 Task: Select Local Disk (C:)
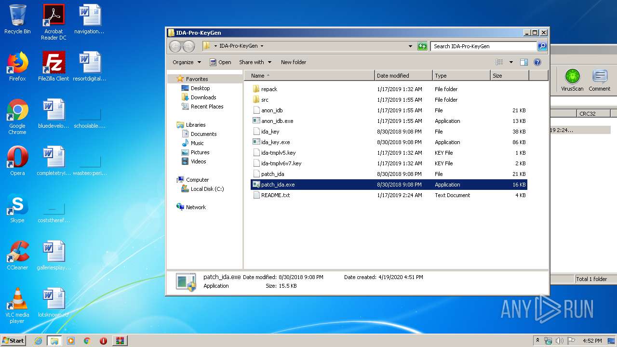[207, 189]
